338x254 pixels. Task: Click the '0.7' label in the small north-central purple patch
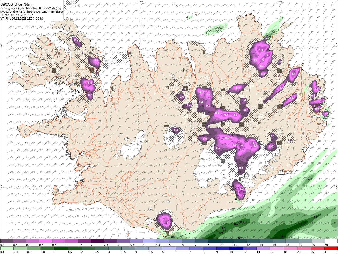[238, 88]
